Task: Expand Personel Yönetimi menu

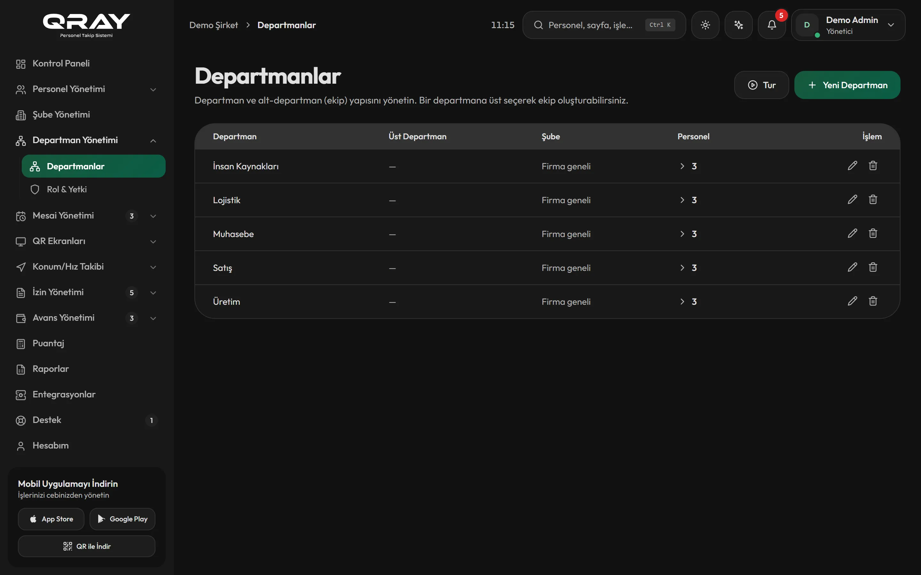Action: tap(86, 89)
